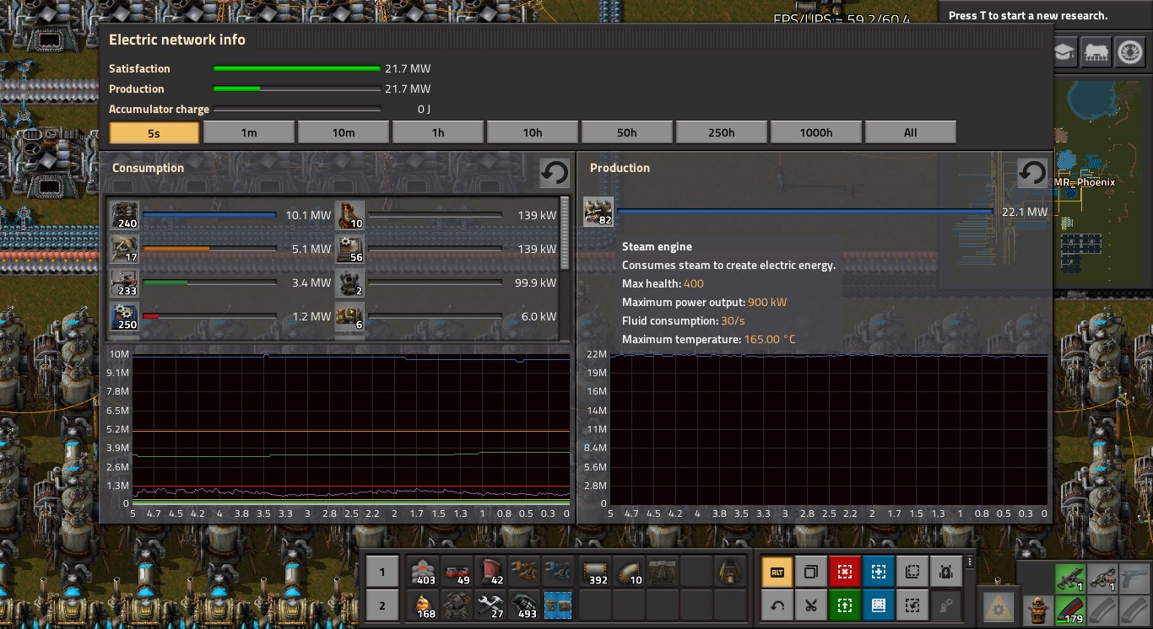Click the steam engine icon showing 82
The image size is (1153, 629).
[598, 212]
